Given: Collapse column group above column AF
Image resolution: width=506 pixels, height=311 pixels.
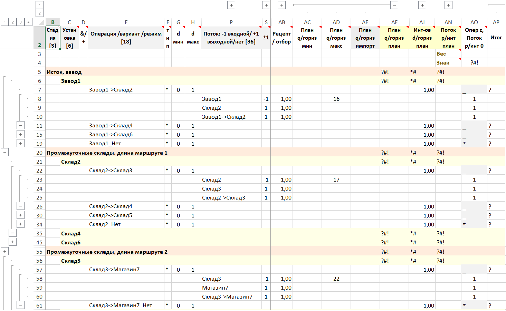Looking at the screenshot, I should (394, 5).
